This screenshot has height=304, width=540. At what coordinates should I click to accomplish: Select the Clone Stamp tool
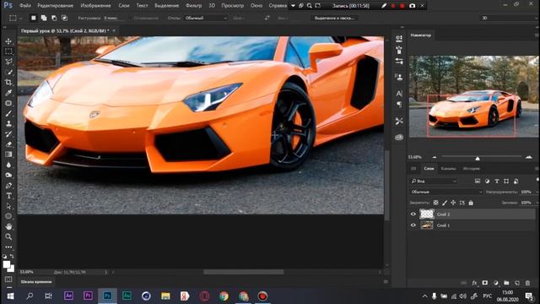click(x=8, y=124)
